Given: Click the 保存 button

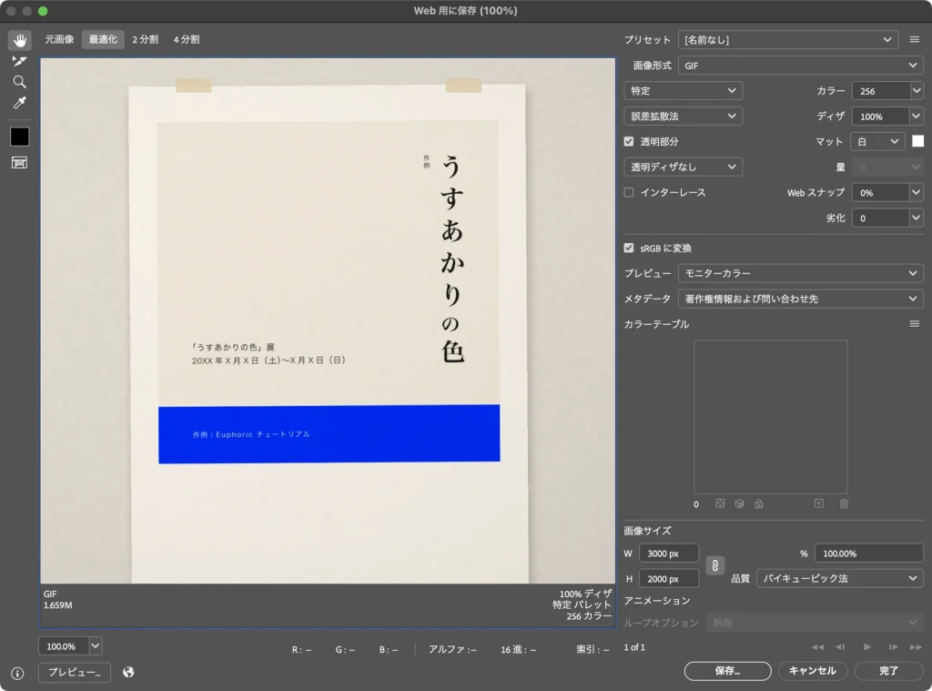Looking at the screenshot, I should pos(727,671).
